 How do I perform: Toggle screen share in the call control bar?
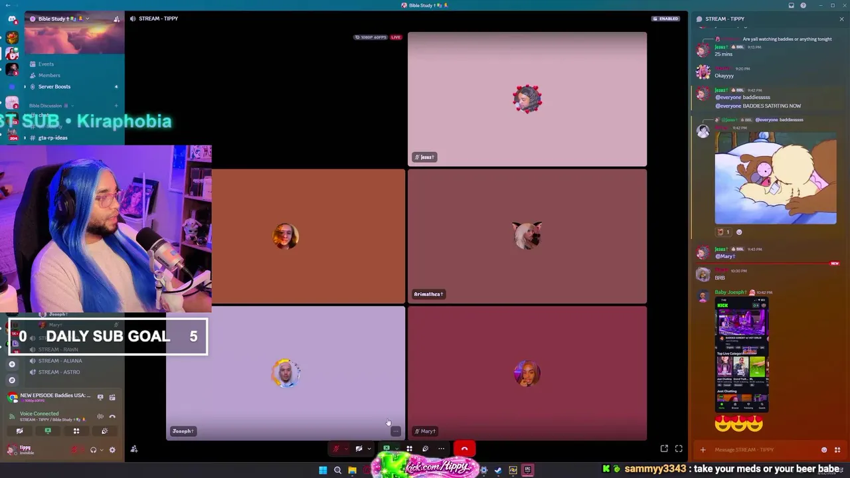[x=386, y=449]
